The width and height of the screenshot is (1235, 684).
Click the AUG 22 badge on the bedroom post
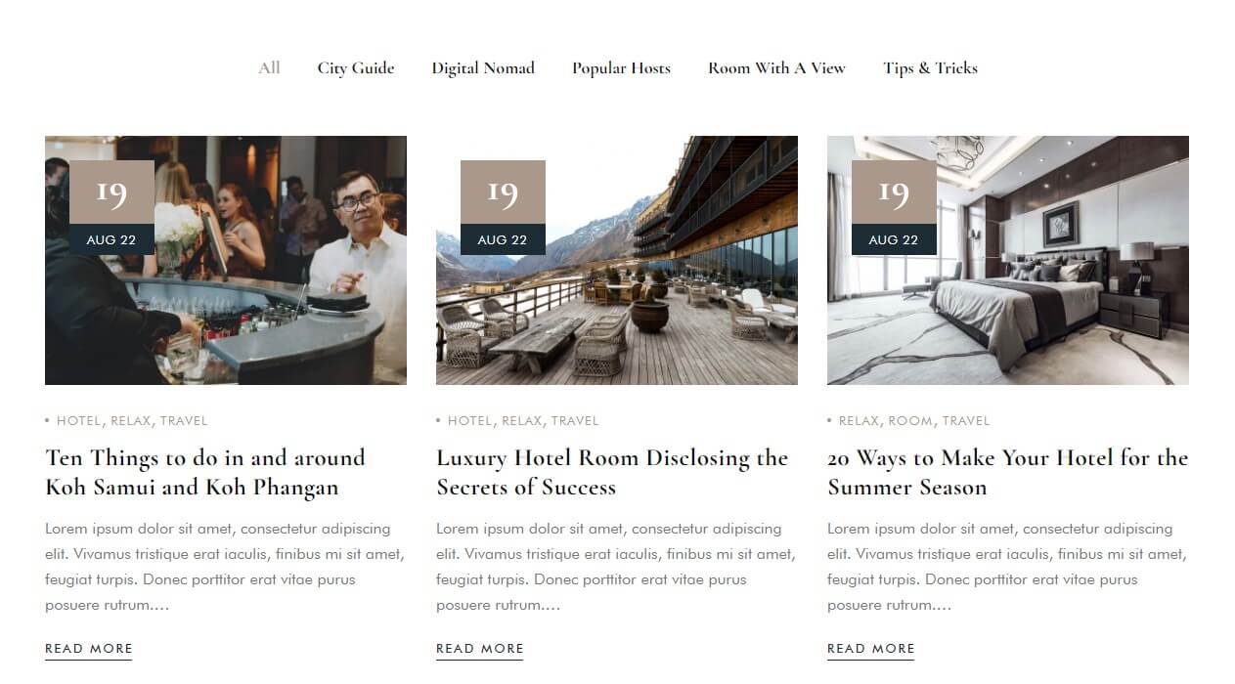[x=894, y=239]
